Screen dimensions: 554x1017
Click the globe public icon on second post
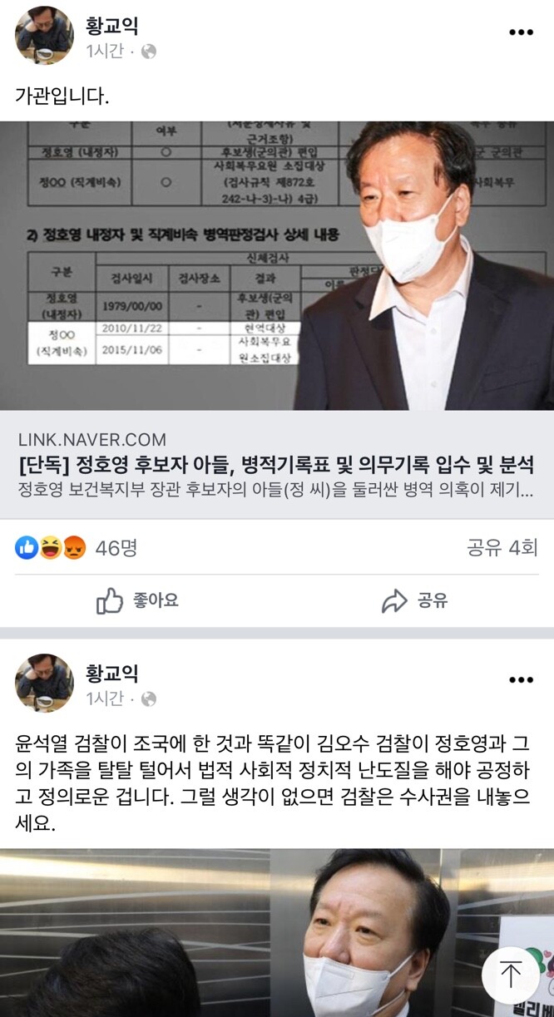pyautogui.click(x=149, y=699)
